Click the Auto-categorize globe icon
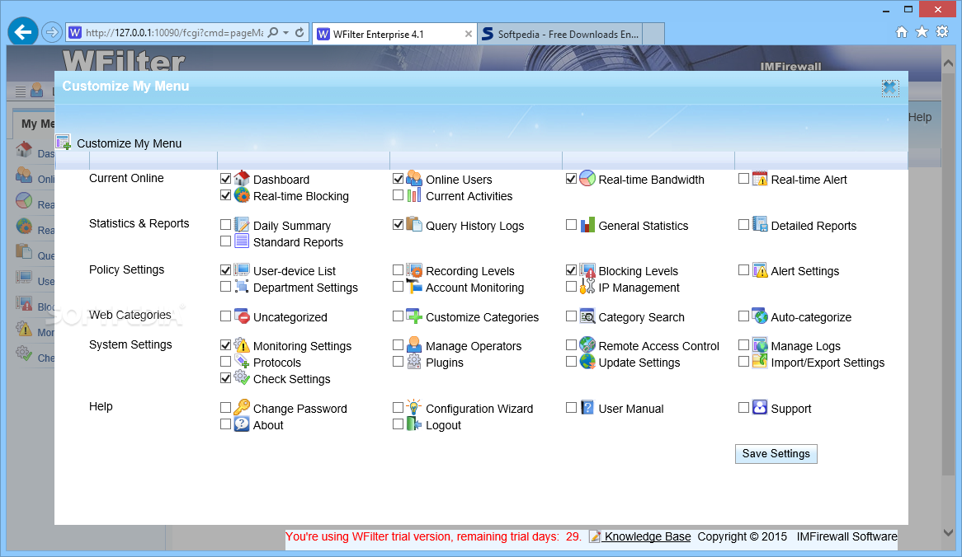Image resolution: width=962 pixels, height=557 pixels. tap(760, 316)
